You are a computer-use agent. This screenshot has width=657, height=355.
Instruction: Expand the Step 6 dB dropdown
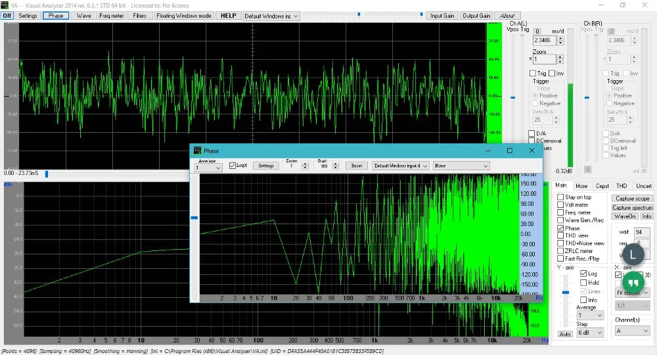click(x=590, y=333)
